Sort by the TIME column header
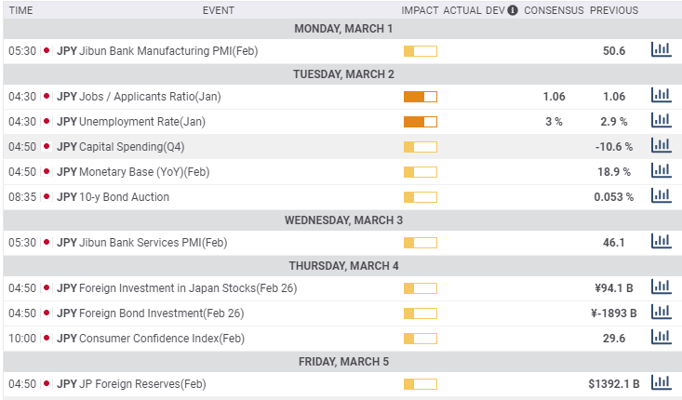The width and height of the screenshot is (682, 400). pyautogui.click(x=20, y=10)
